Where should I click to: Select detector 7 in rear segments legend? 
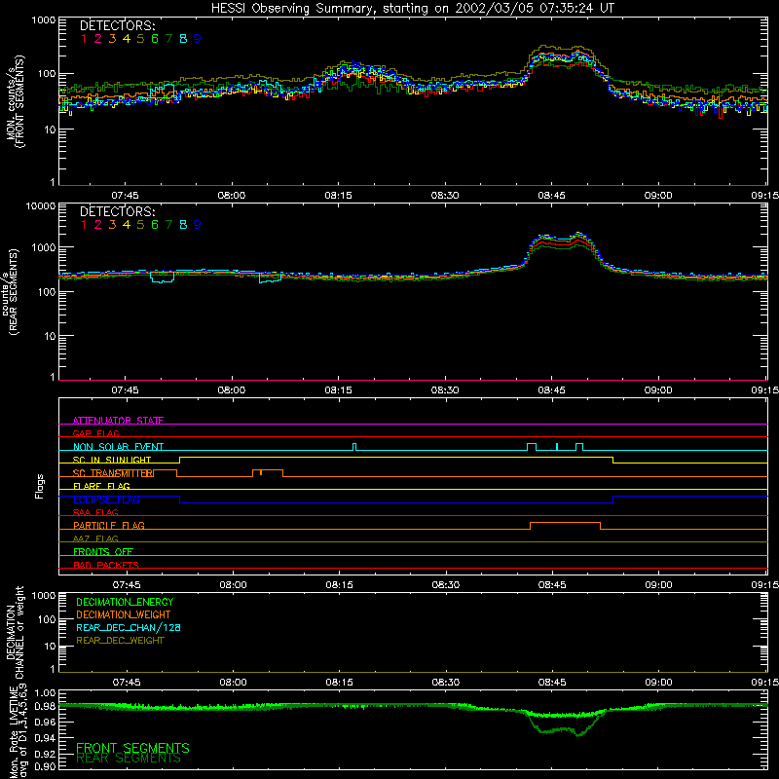[x=168, y=225]
